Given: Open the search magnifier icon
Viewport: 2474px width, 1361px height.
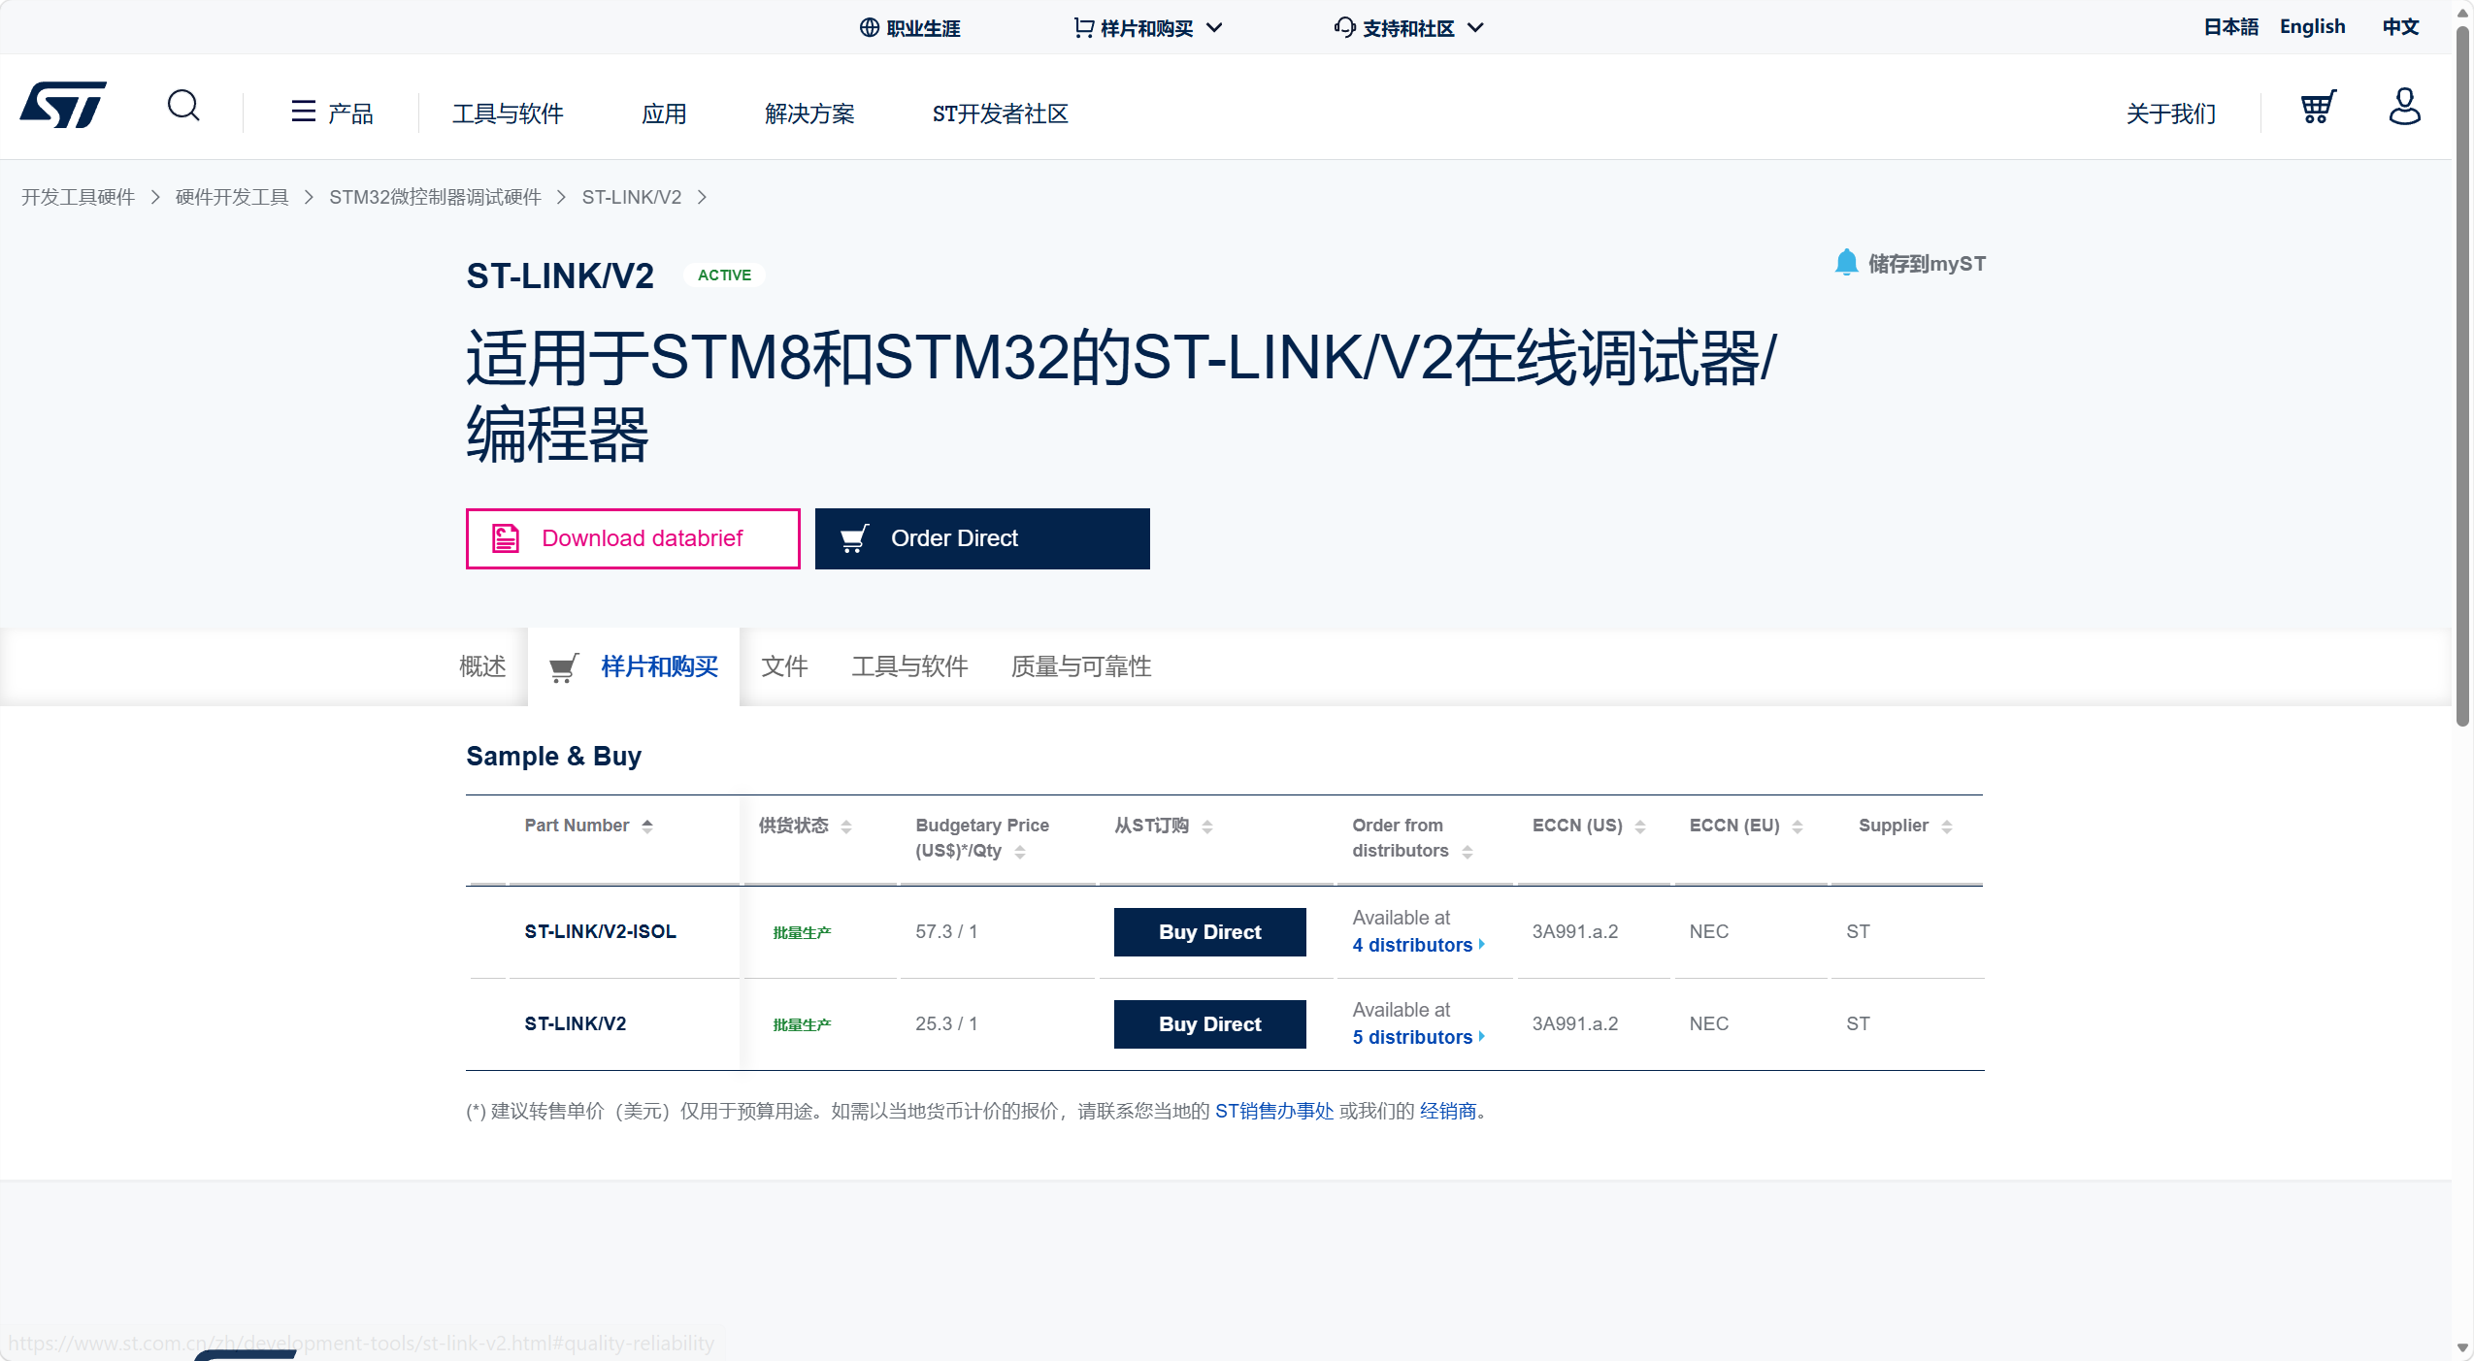Looking at the screenshot, I should (183, 106).
